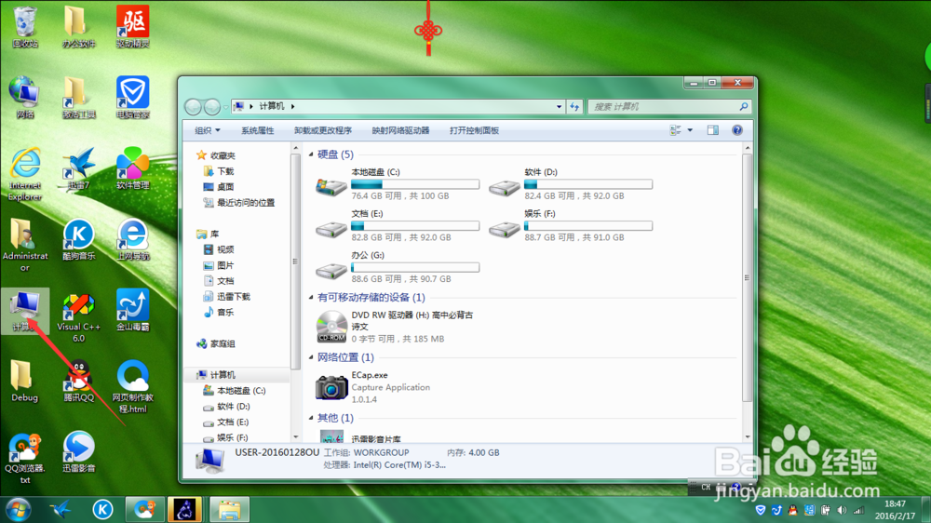
Task: Launch 腾讯QQ desktop shortcut
Action: pos(78,382)
